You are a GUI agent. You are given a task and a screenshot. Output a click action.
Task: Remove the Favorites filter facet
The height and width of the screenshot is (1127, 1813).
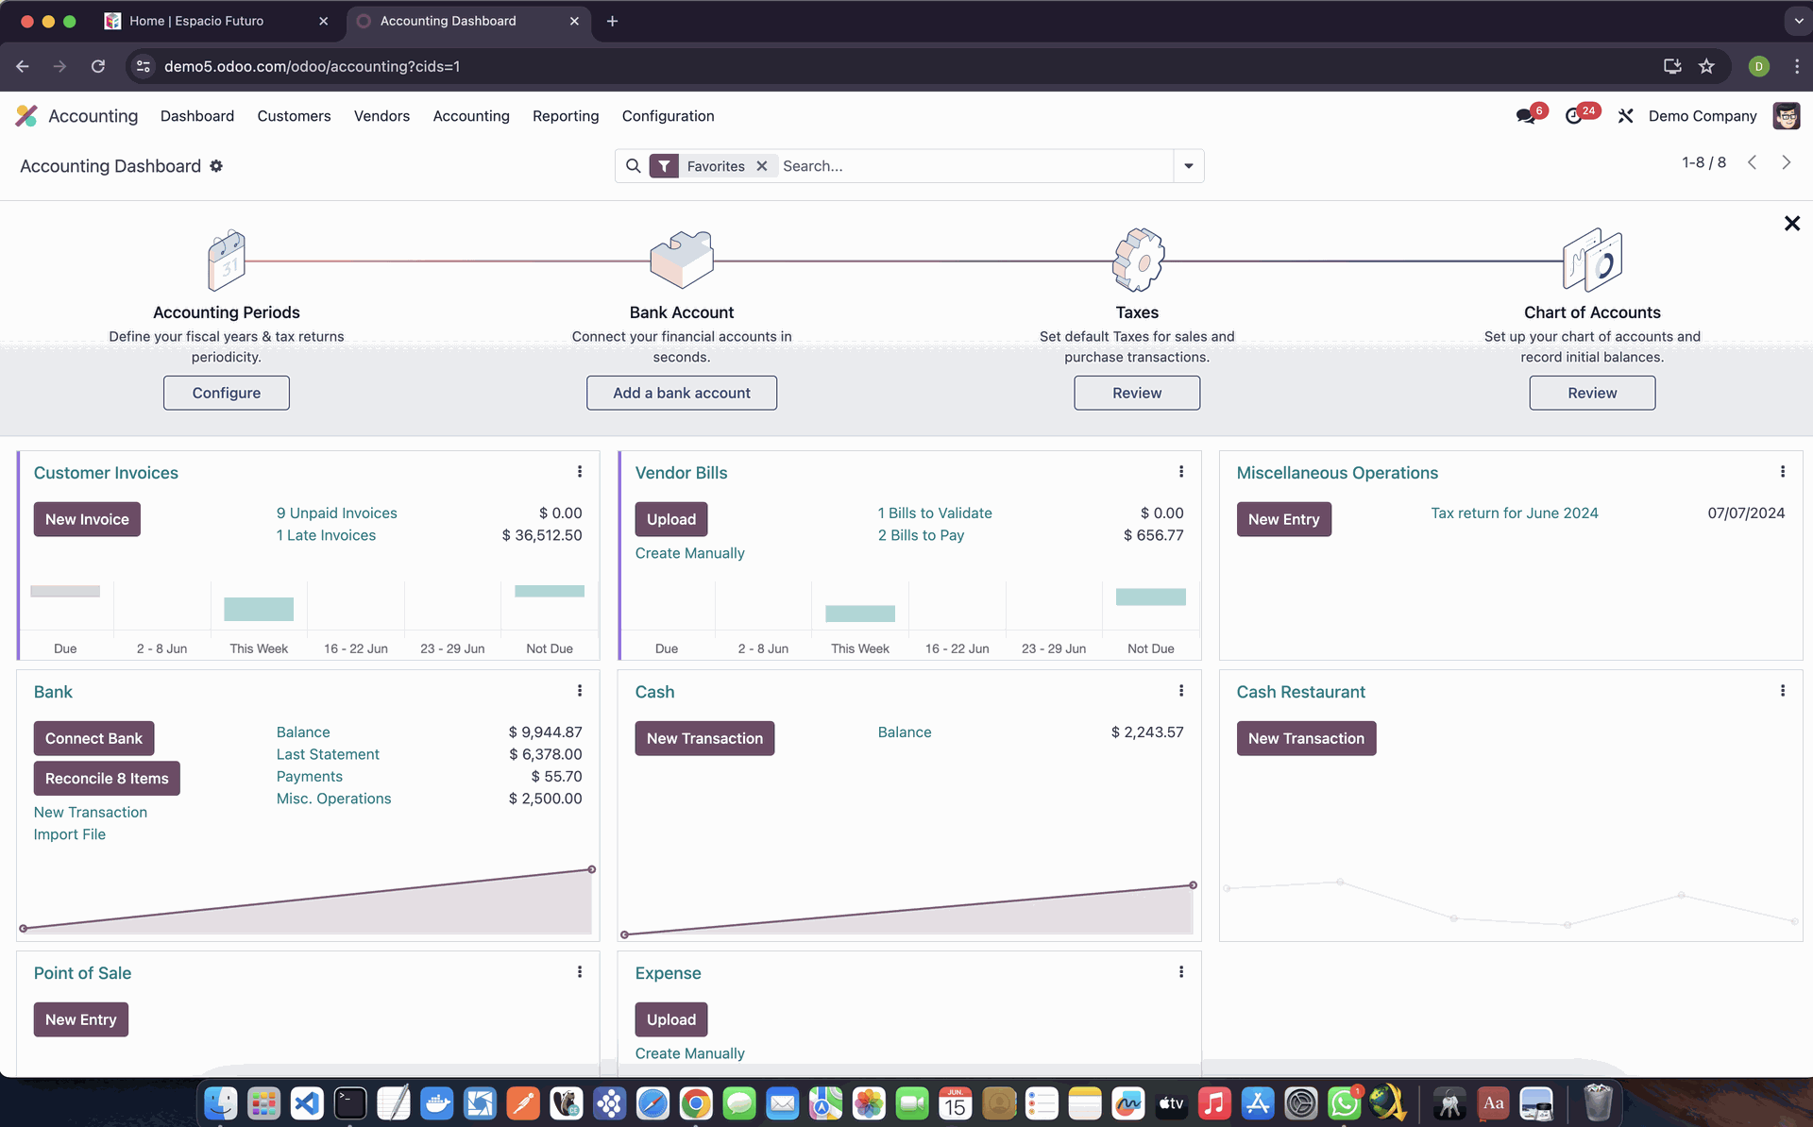tap(762, 166)
